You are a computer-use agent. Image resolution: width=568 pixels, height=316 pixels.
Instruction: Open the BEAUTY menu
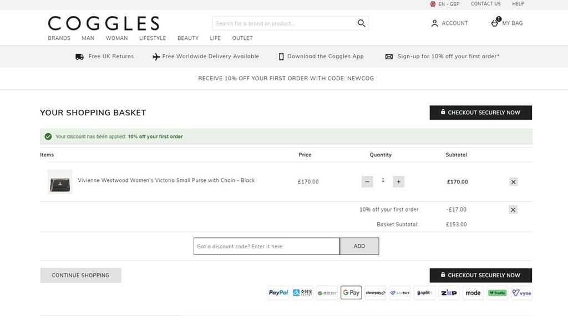(x=188, y=38)
